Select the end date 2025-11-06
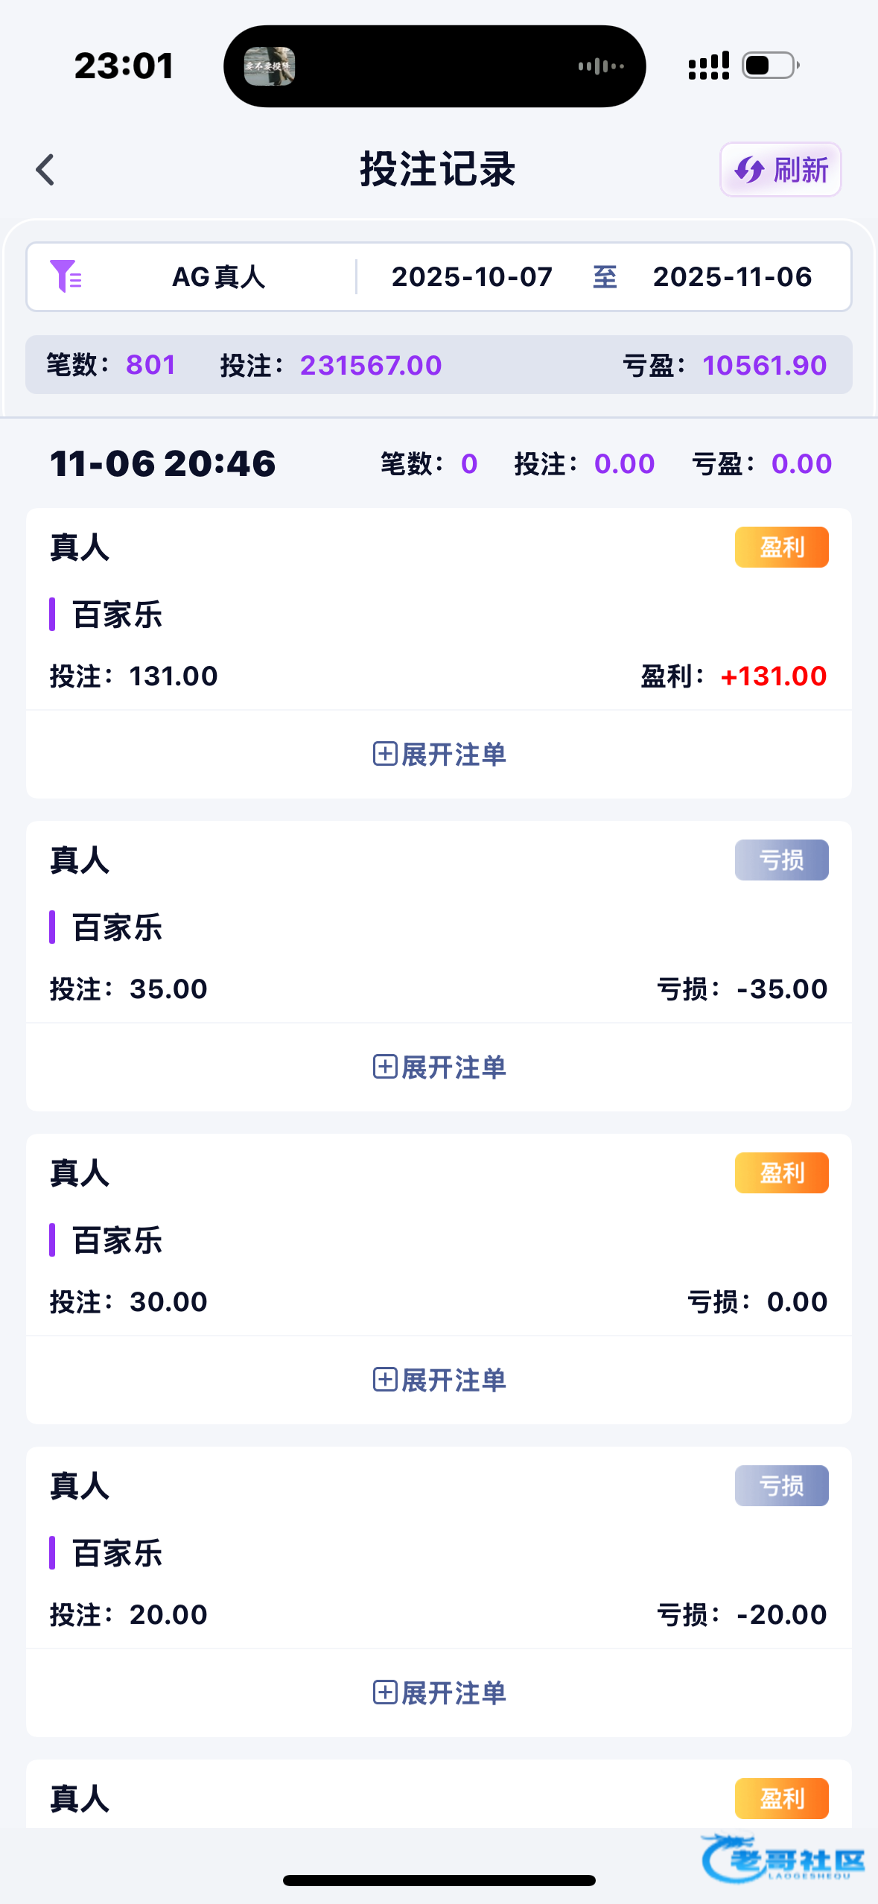 [x=732, y=277]
